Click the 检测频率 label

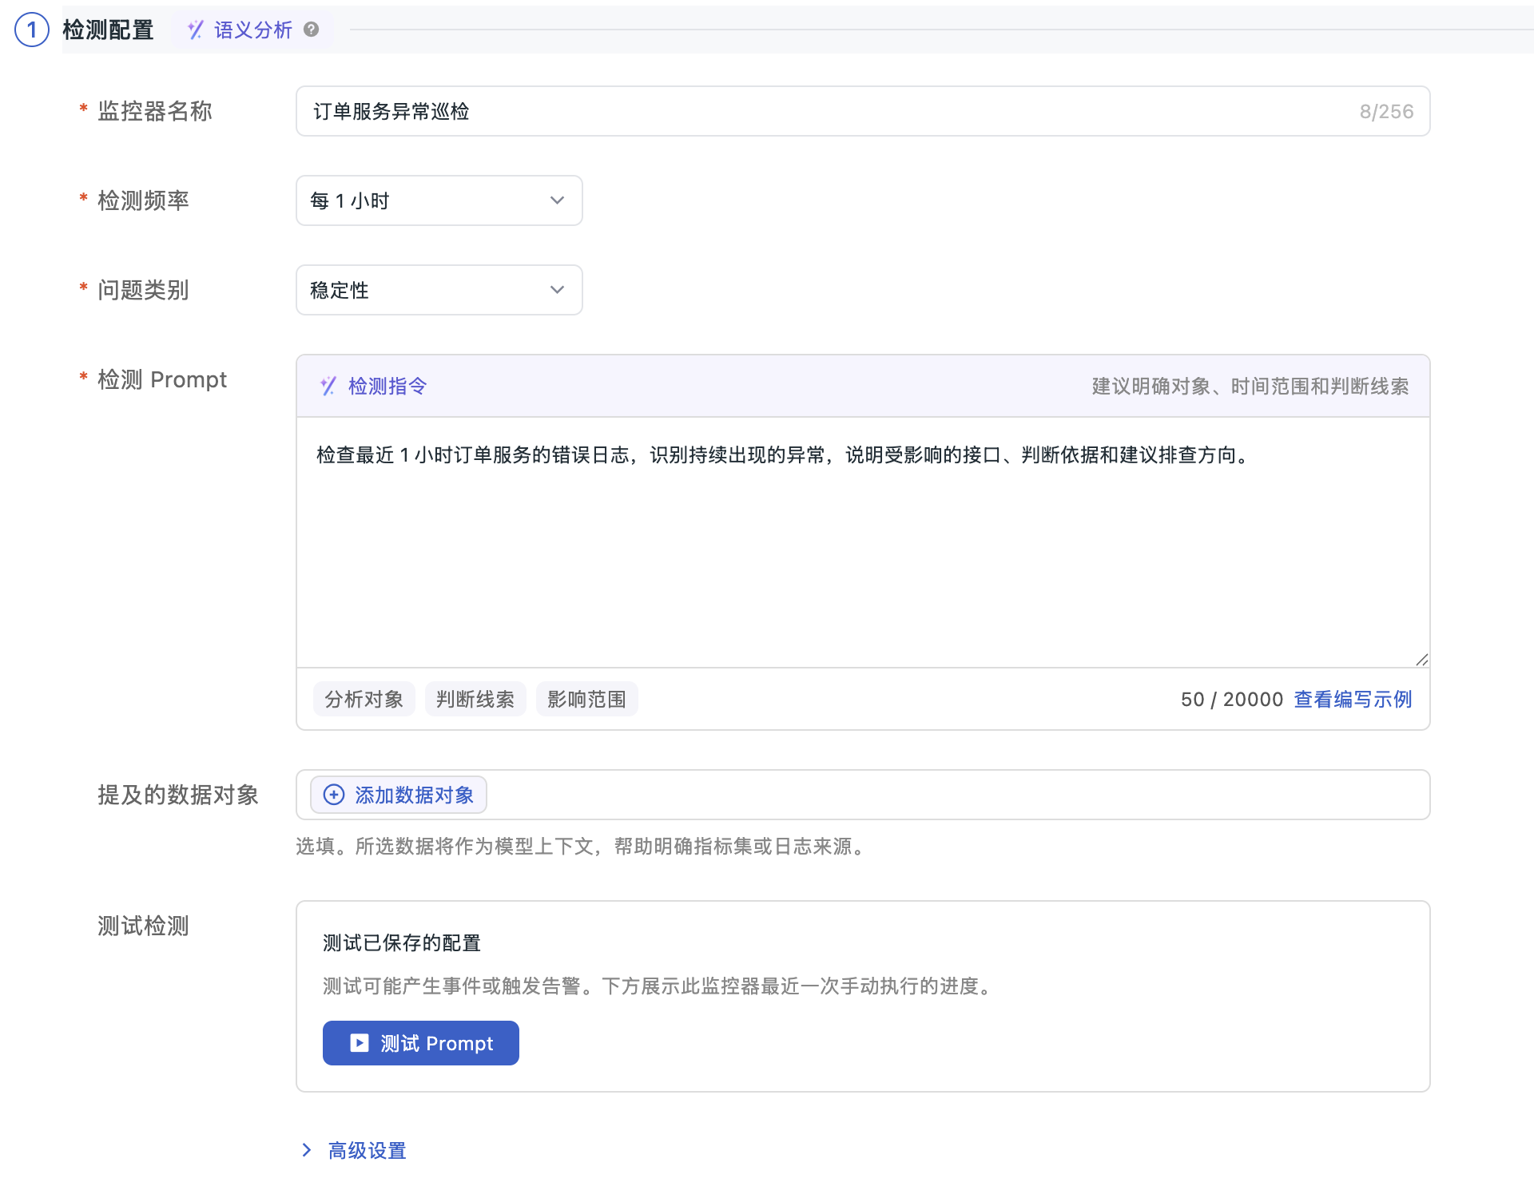click(143, 200)
